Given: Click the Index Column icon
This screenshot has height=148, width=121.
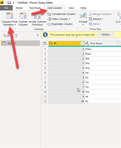Looking at the screenshot, I should [x=49, y=19].
